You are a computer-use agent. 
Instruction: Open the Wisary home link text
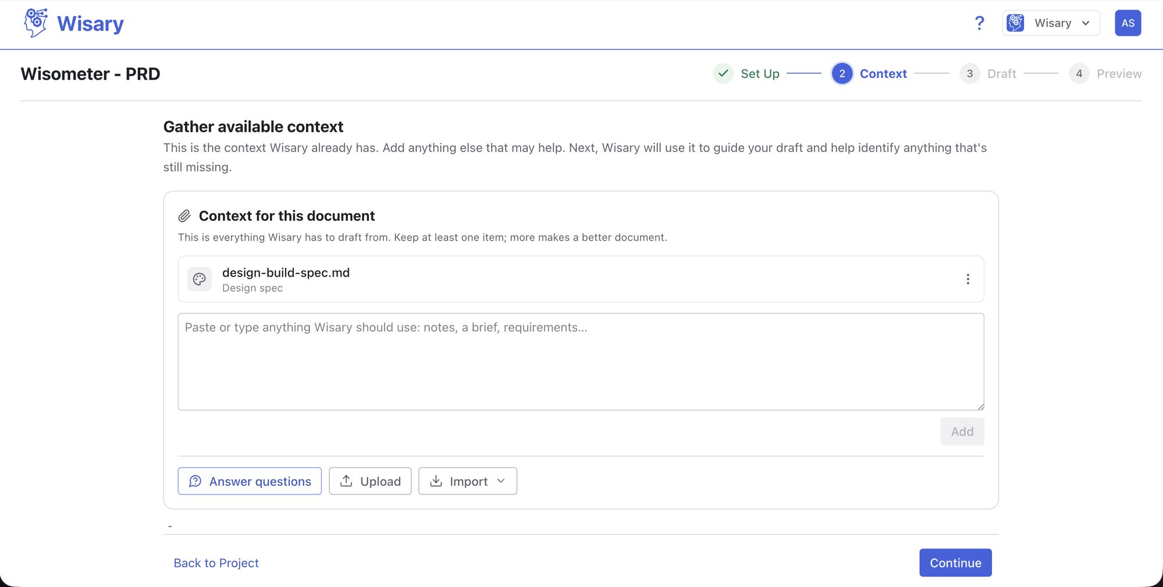[x=90, y=24]
